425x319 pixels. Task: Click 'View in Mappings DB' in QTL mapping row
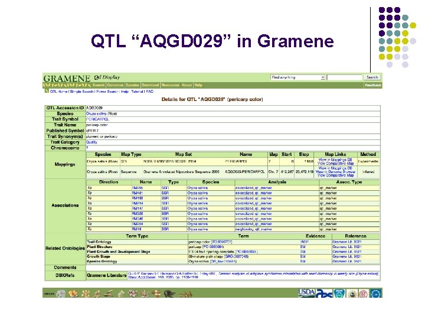335,159
